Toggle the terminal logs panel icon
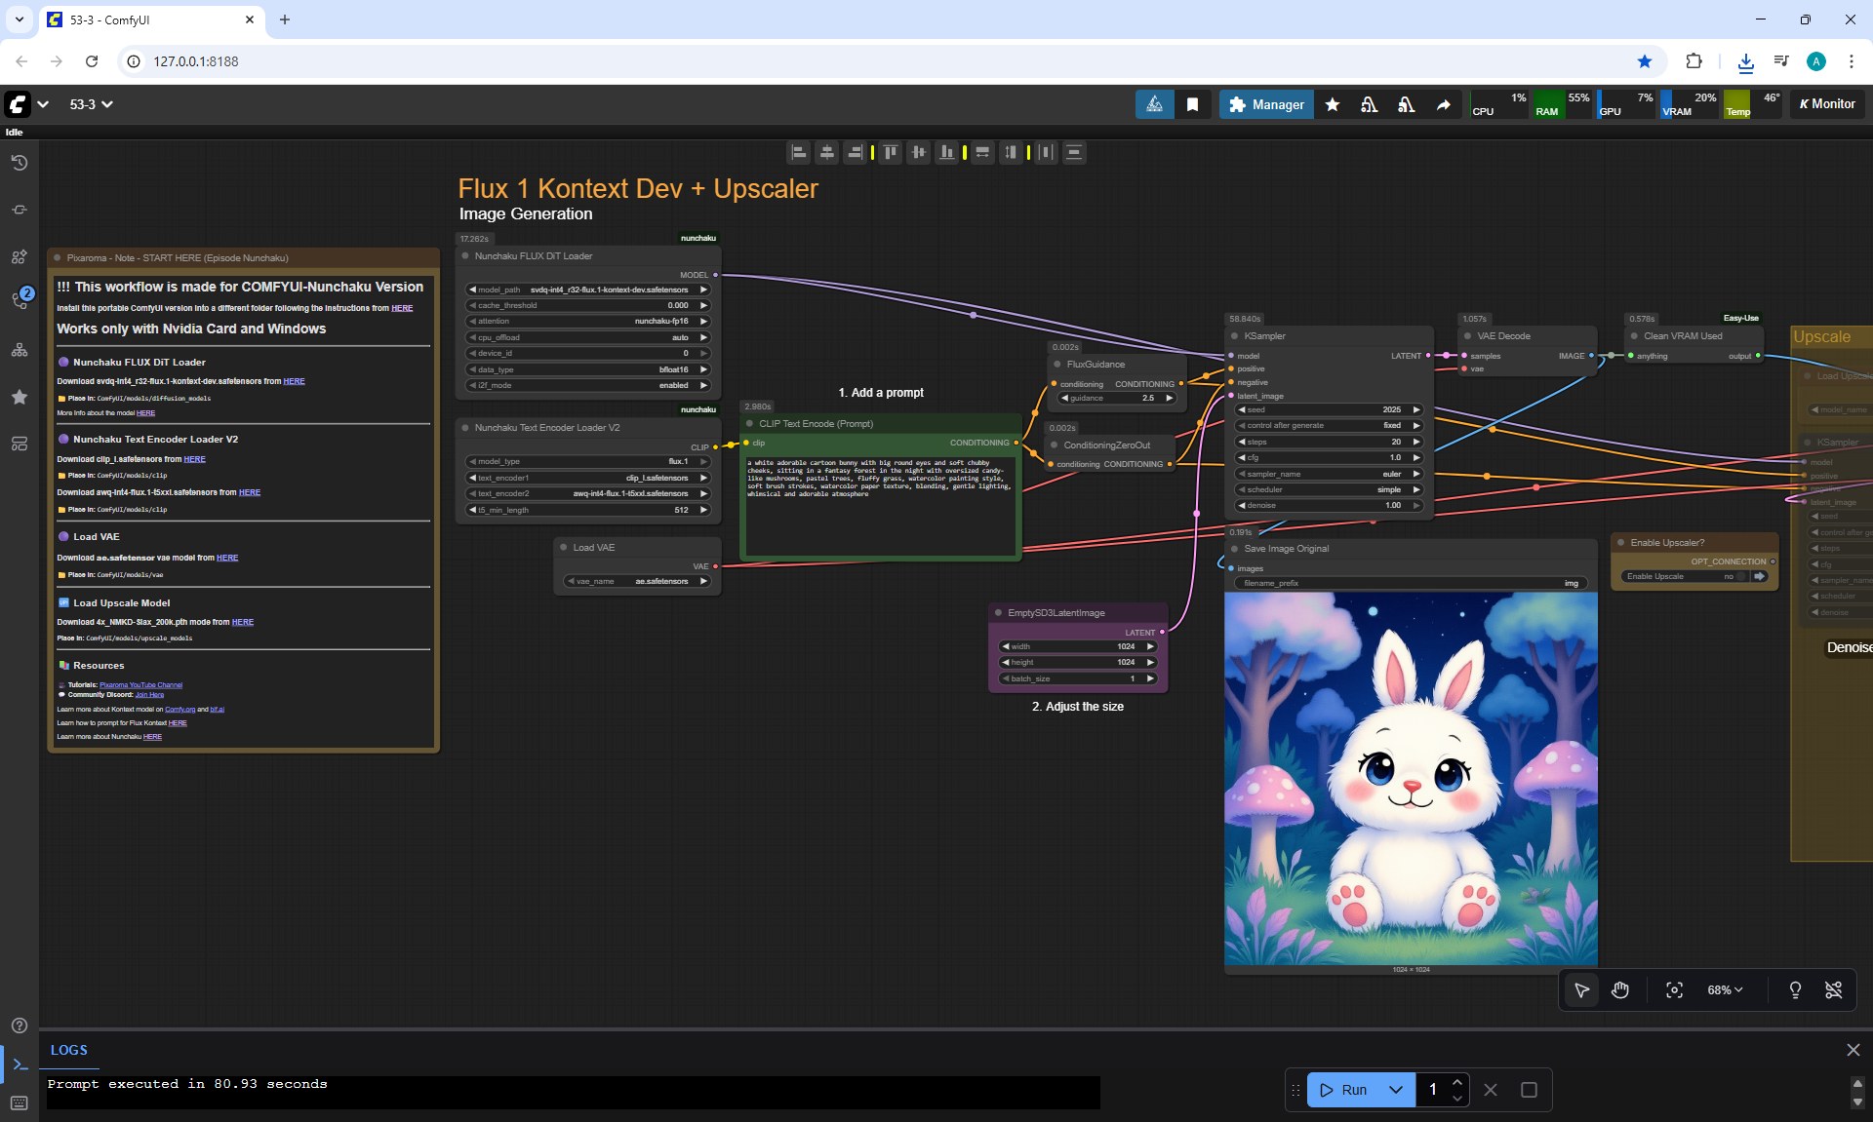Image resolution: width=1873 pixels, height=1122 pixels. 20,1064
